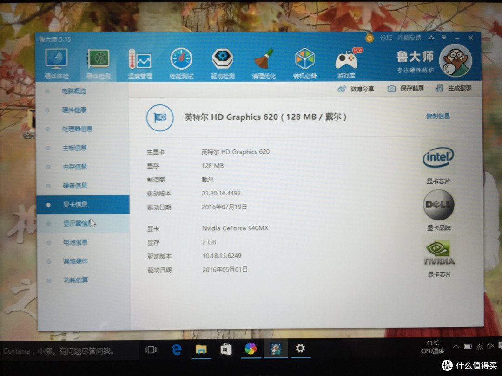Select the 硬件检测 hardware detection tab

pyautogui.click(x=98, y=63)
